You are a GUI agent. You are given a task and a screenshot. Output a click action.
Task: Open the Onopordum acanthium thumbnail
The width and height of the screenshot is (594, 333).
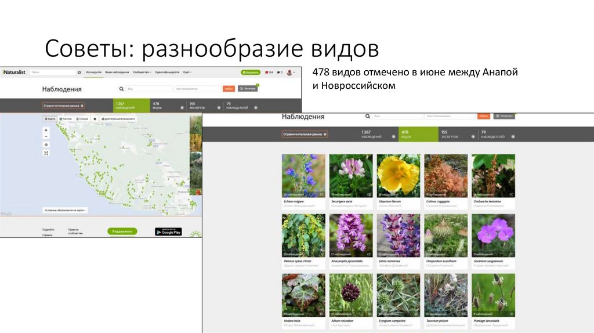click(x=446, y=236)
